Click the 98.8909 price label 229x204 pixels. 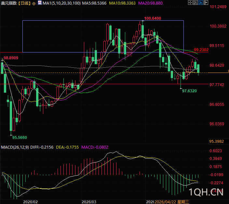(11, 58)
